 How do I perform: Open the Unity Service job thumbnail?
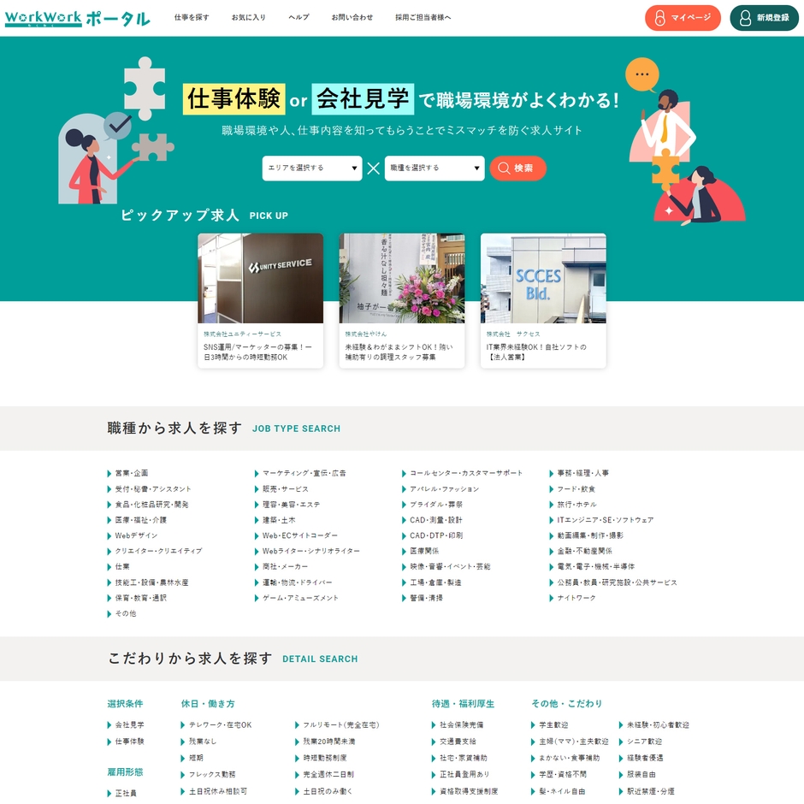[260, 278]
